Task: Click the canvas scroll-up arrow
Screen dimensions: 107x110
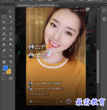Action: 98,9
